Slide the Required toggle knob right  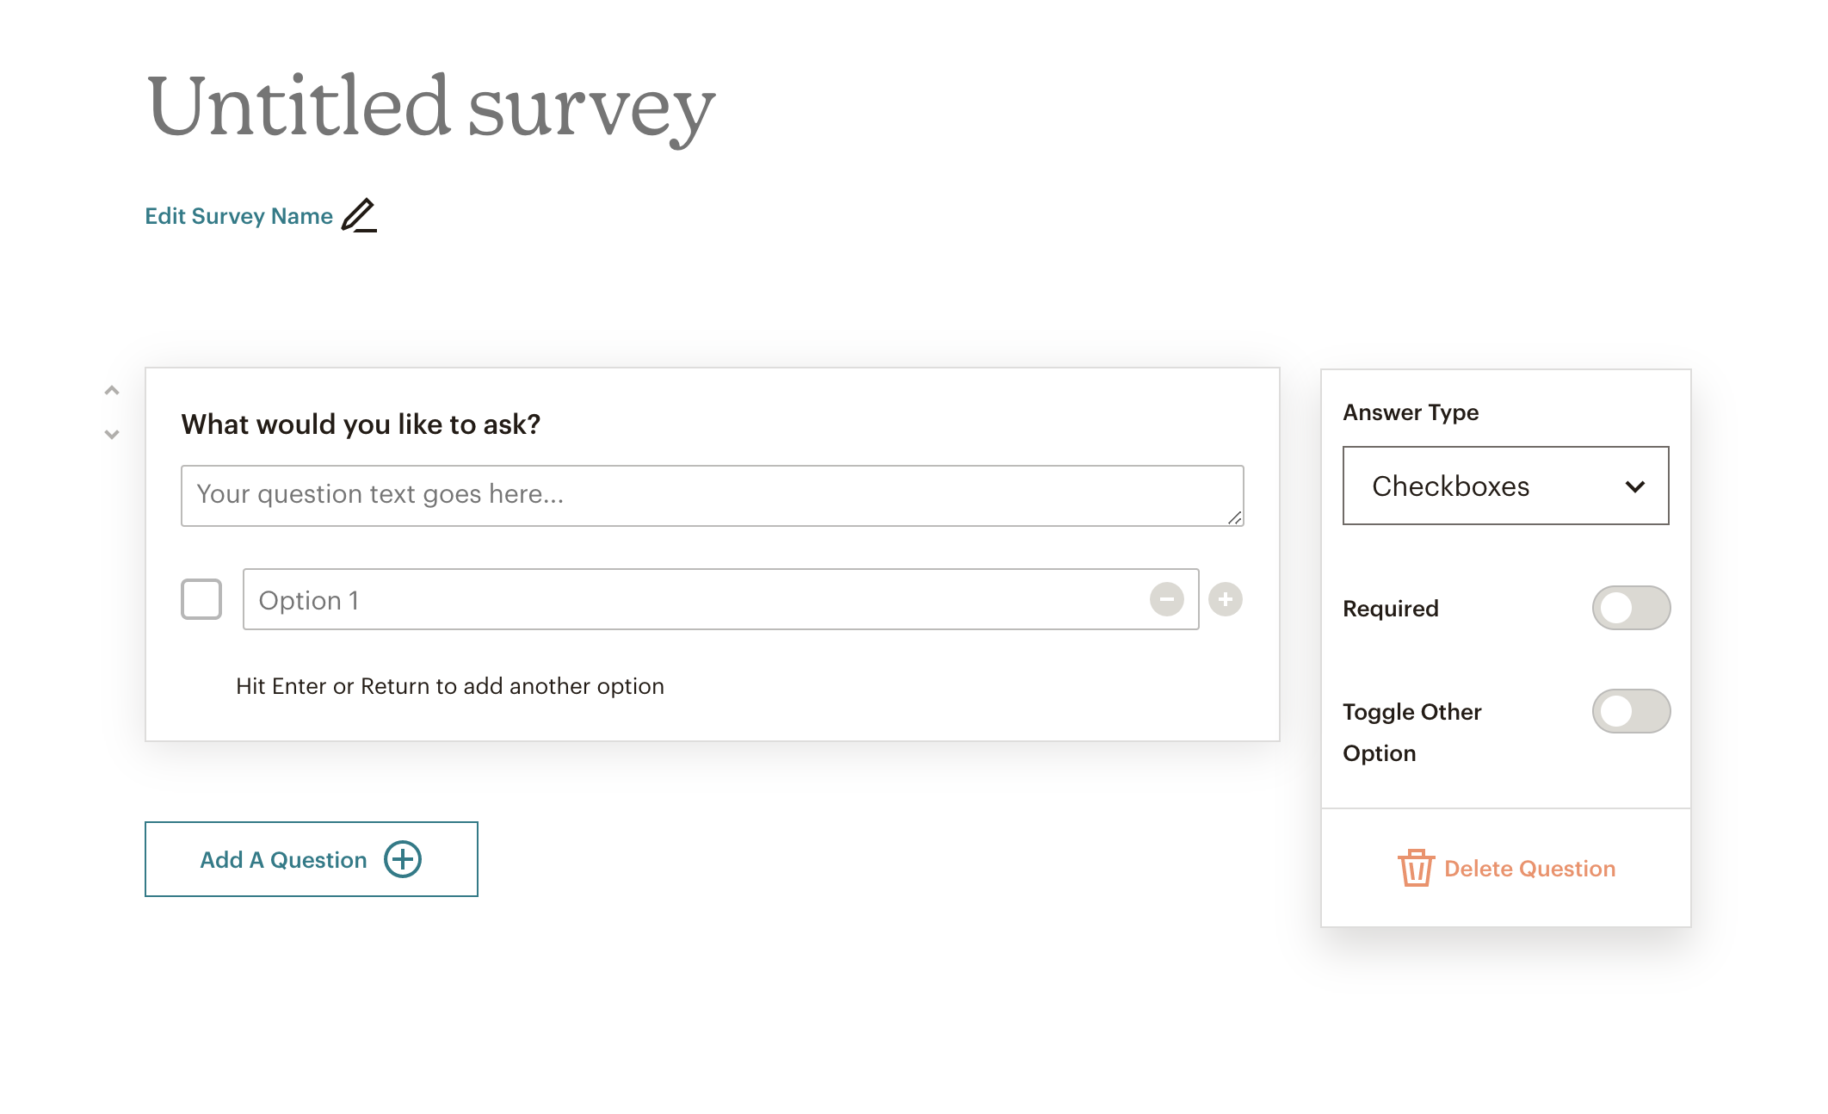pyautogui.click(x=1618, y=608)
